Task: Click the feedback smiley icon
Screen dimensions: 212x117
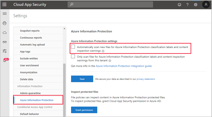Action: pyautogui.click(x=179, y=5)
